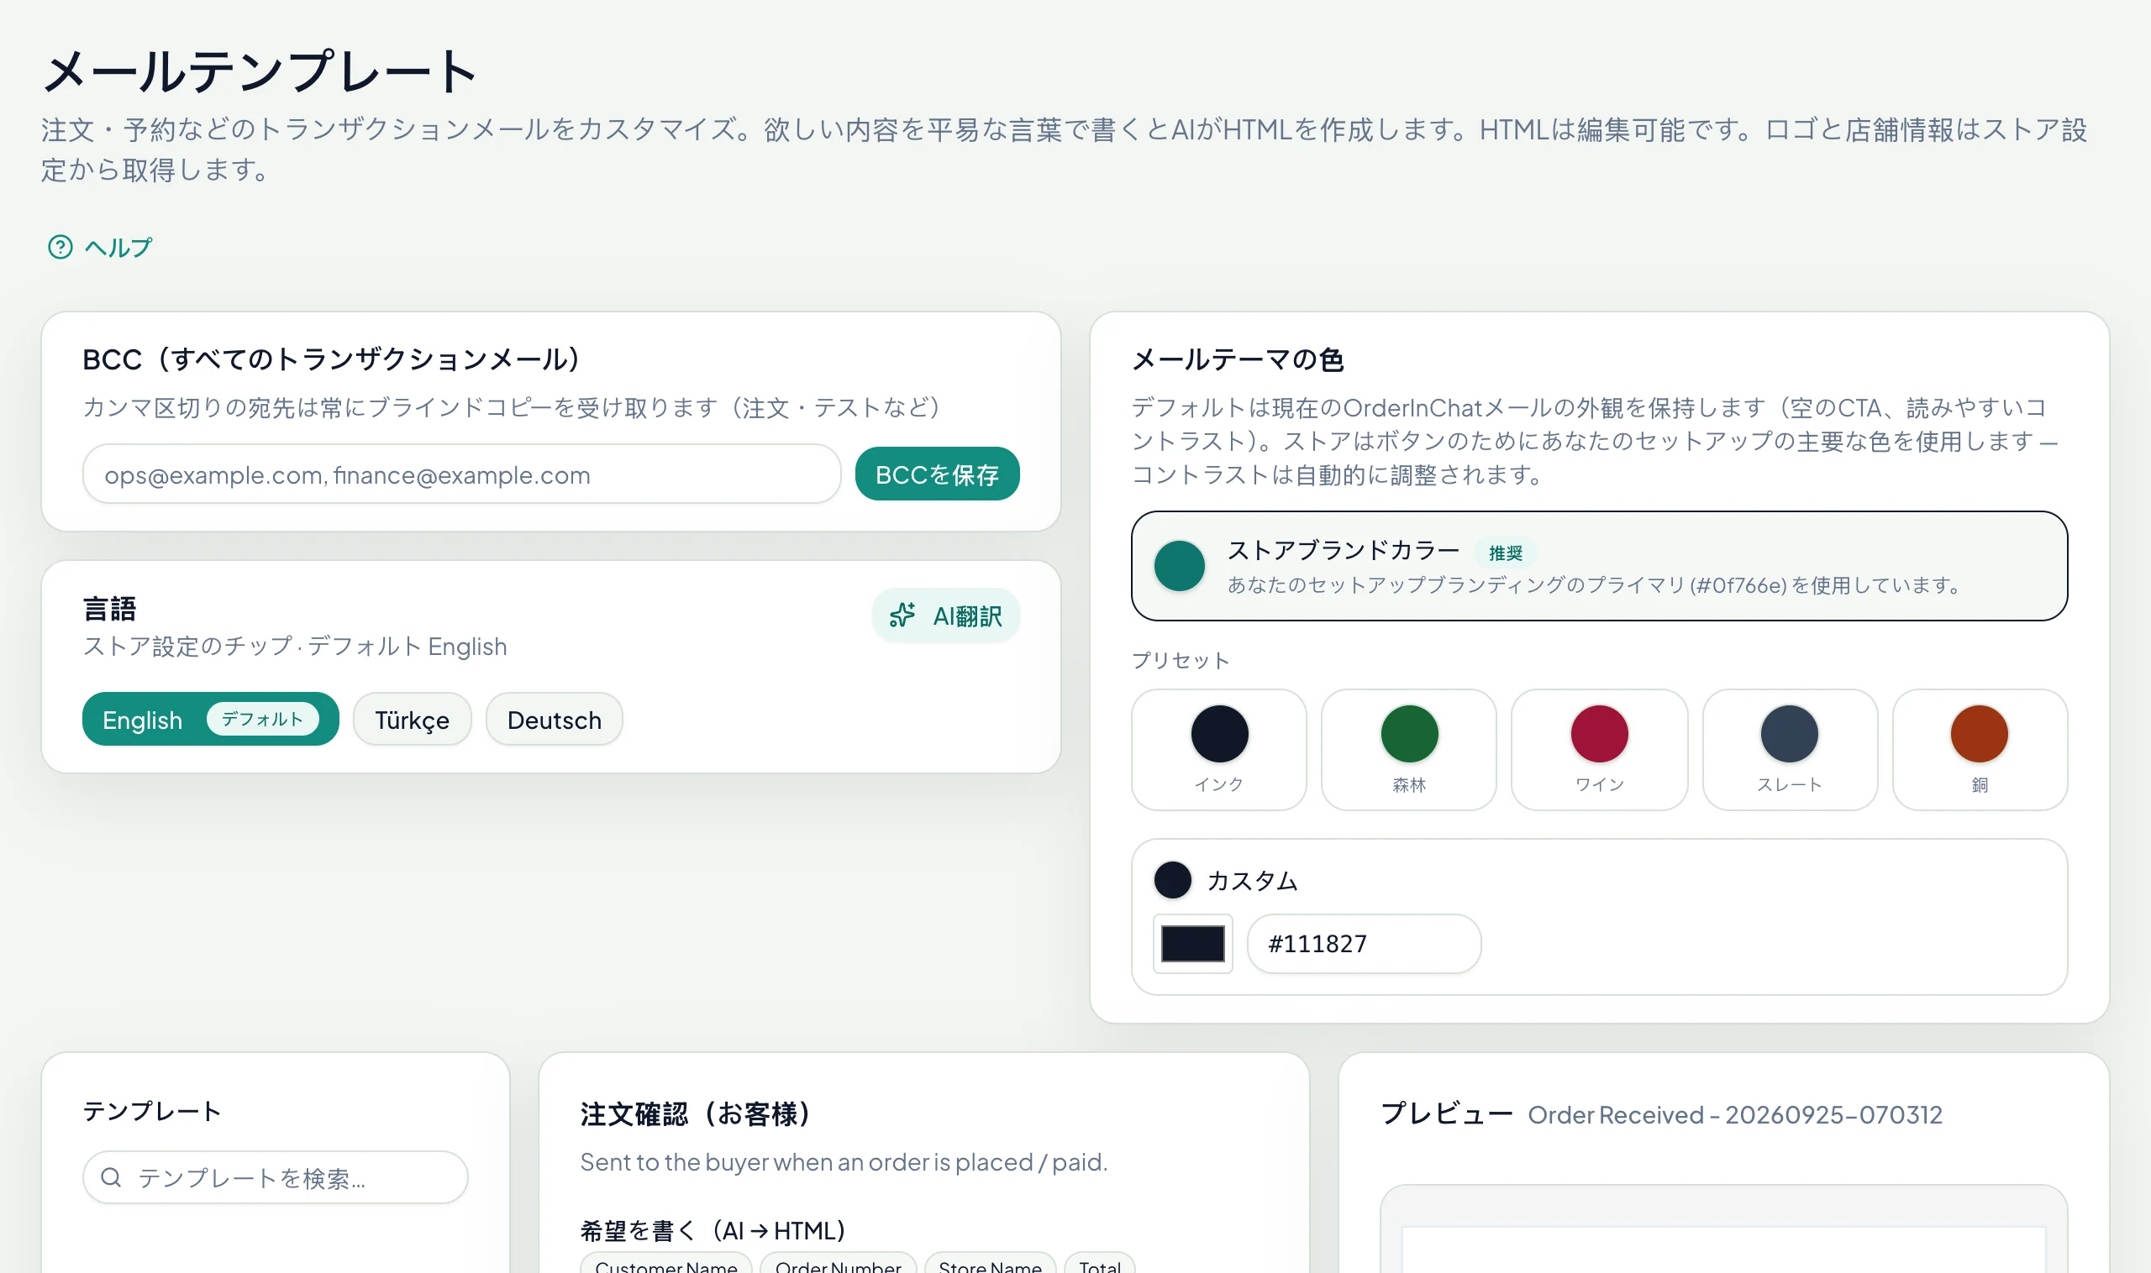Click the メールテンプレート page title

(x=260, y=71)
